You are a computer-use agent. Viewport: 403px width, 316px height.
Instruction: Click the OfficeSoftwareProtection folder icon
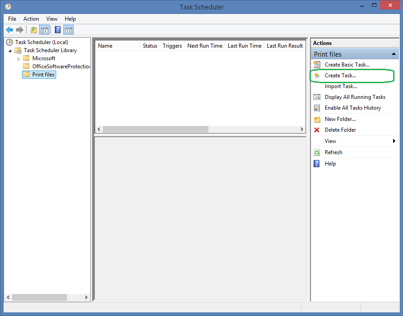26,66
